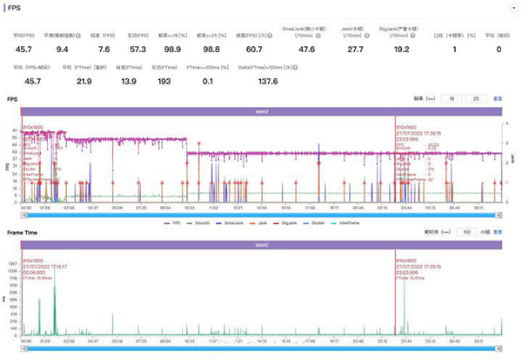Viewport: 522px width, 364px height.
Task: Select the purple label2 bar above FPS chart
Action: pos(259,111)
